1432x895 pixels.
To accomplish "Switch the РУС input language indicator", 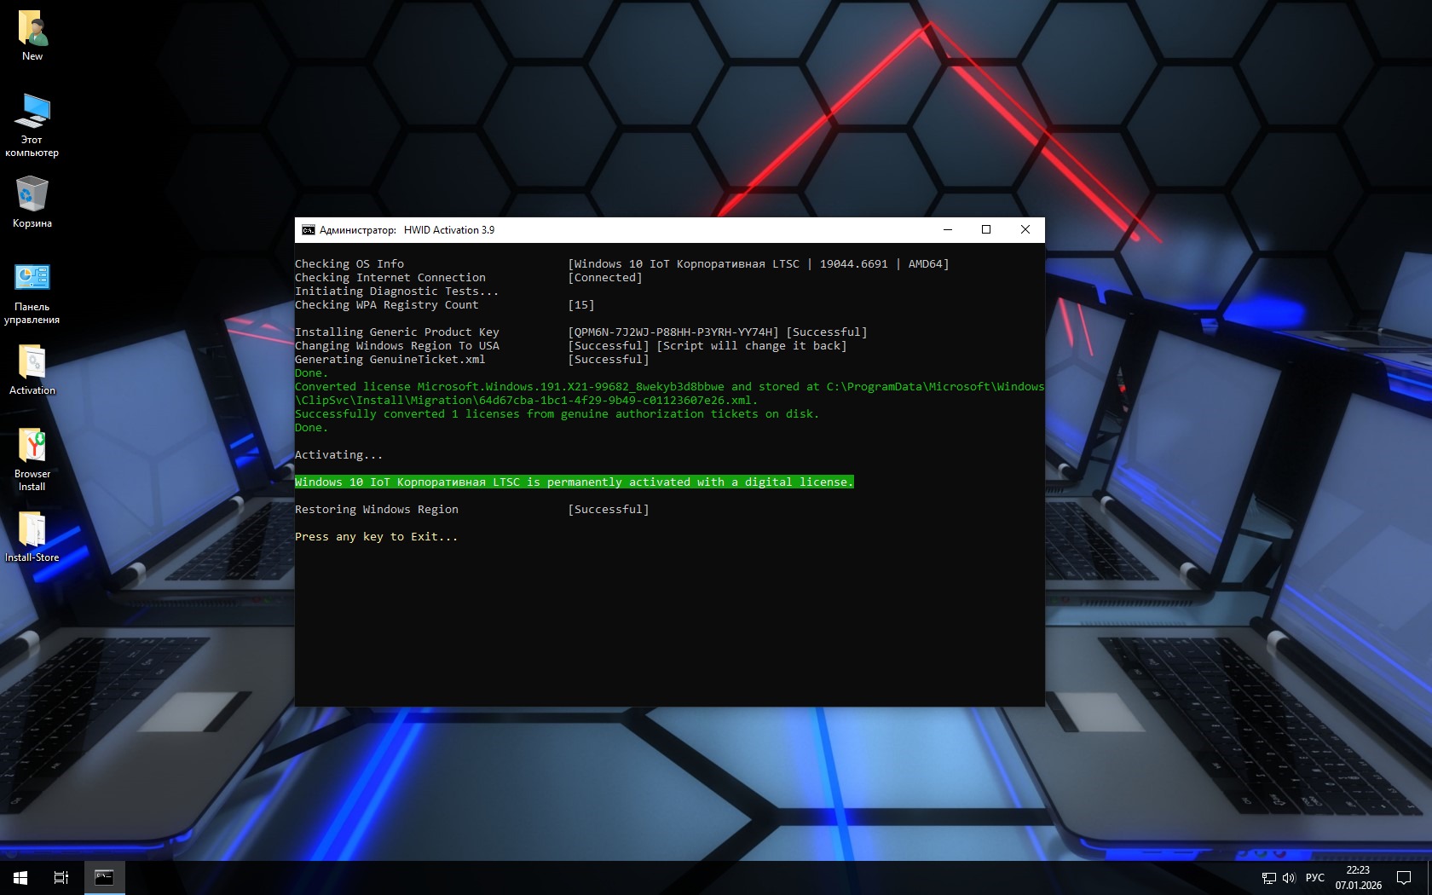I will [1315, 878].
